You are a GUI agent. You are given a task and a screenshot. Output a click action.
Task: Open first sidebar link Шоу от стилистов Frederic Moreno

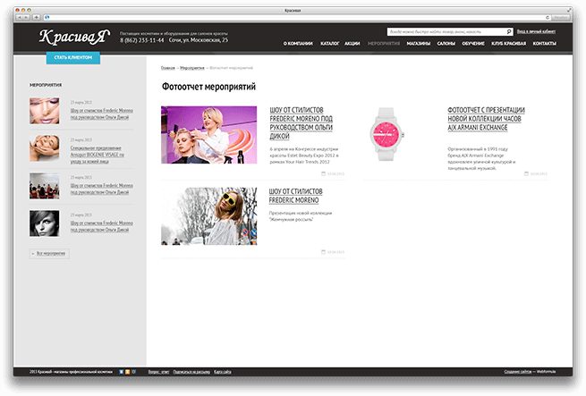tap(102, 114)
